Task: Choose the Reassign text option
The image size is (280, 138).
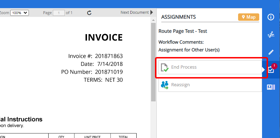Action: (x=180, y=84)
